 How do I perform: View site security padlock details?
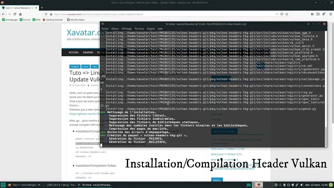51,14
